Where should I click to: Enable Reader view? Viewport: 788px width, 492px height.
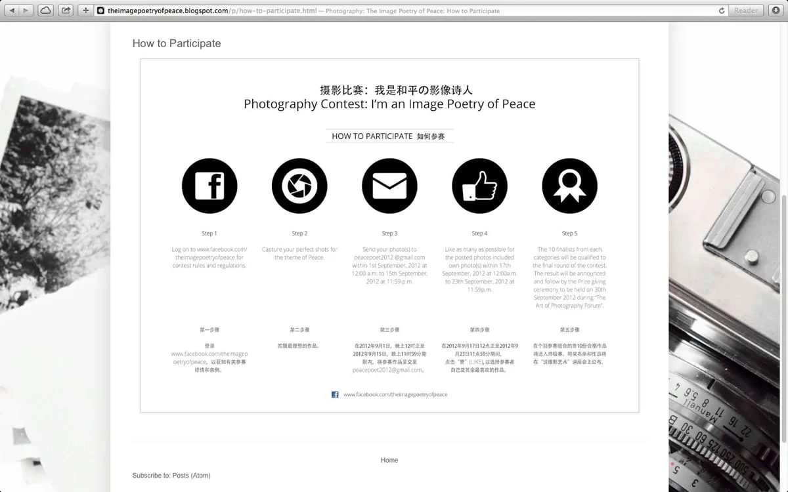pyautogui.click(x=745, y=10)
